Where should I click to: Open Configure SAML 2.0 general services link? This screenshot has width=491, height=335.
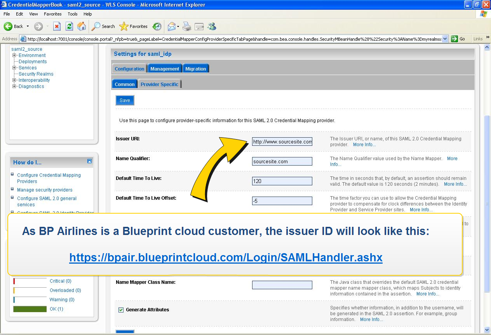[47, 202]
